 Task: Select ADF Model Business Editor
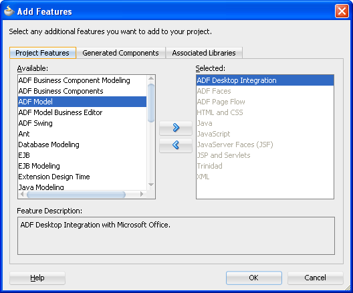coord(82,112)
